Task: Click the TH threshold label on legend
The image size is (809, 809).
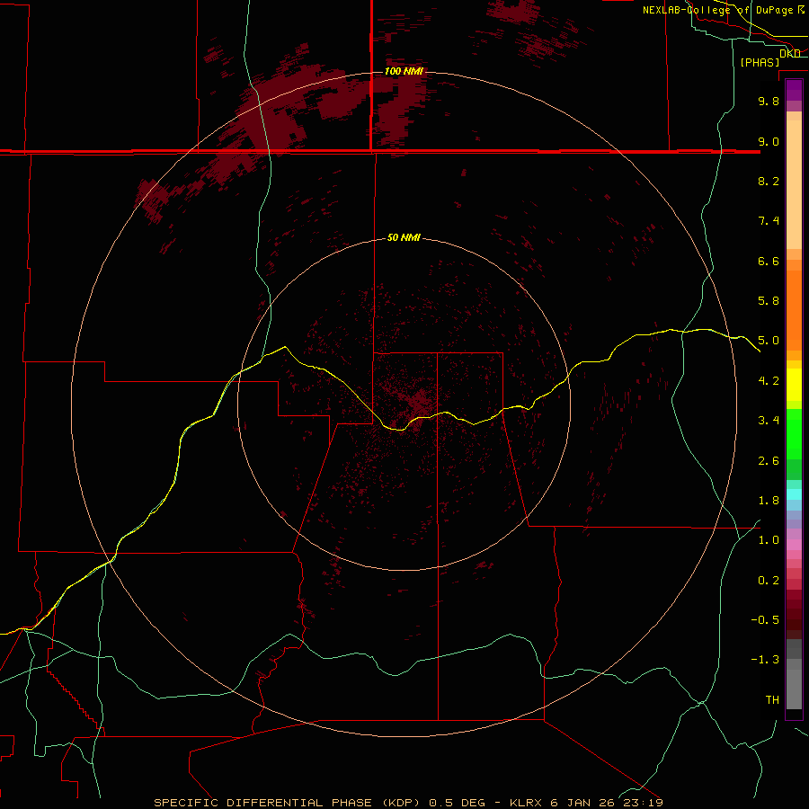Action: 772,700
